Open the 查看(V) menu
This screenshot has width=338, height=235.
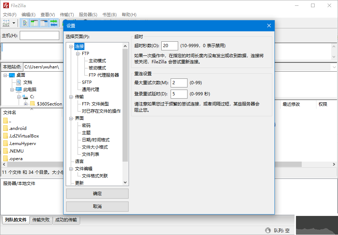pos(48,15)
